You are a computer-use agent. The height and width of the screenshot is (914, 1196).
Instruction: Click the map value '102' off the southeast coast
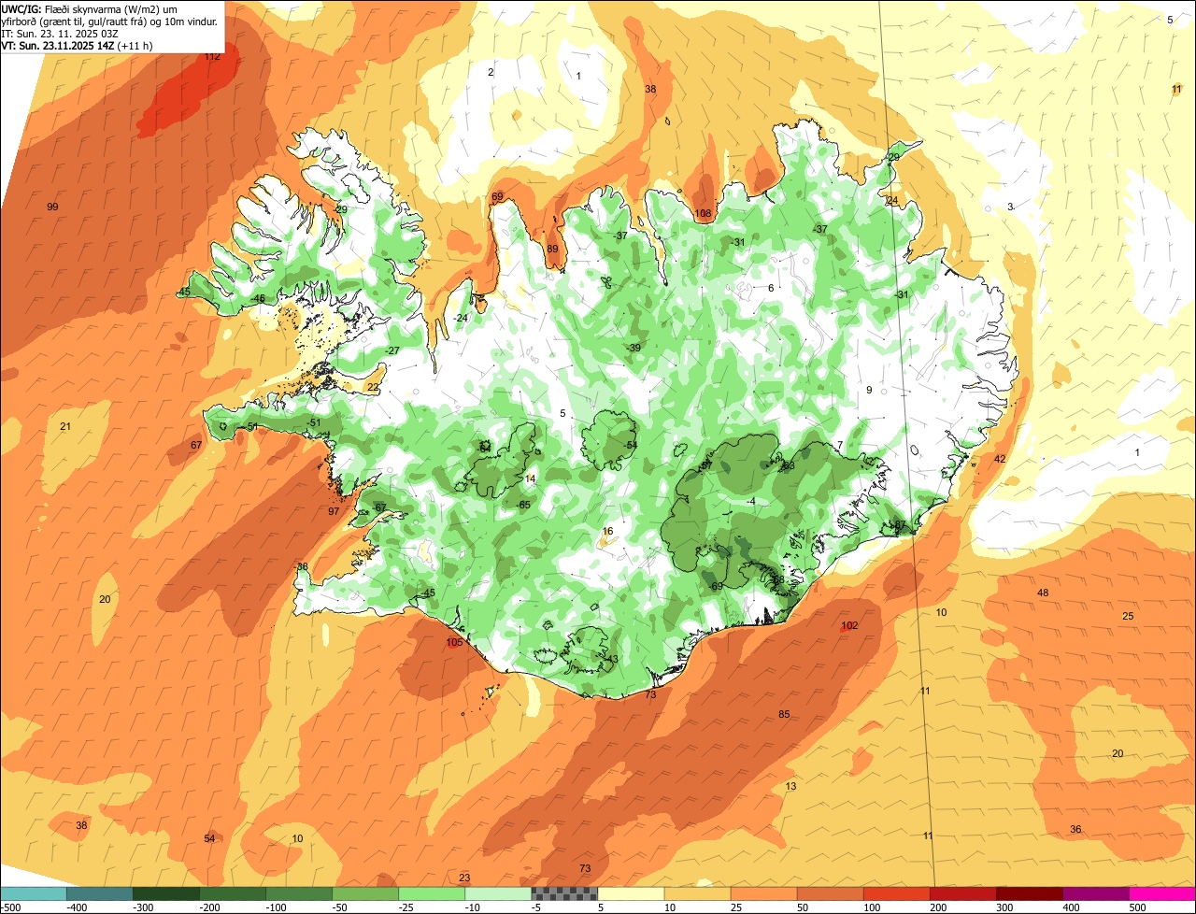coord(849,626)
